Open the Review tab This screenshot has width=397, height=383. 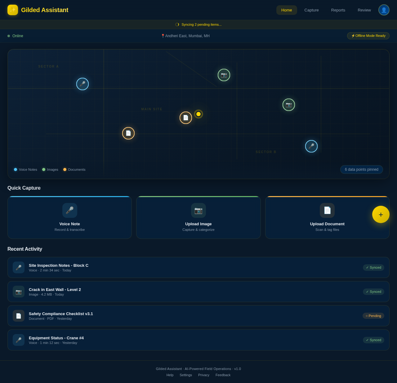[x=364, y=10]
